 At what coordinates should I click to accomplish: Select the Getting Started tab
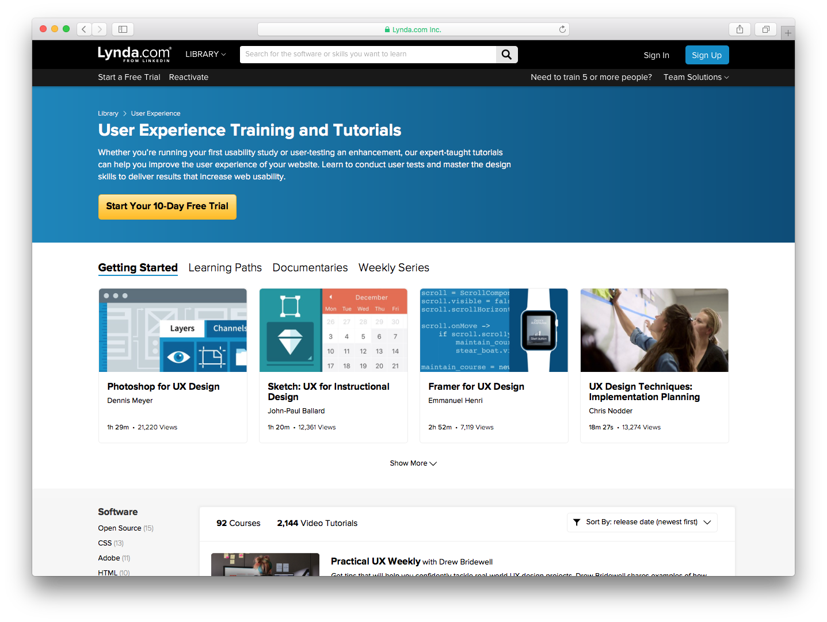tap(138, 268)
